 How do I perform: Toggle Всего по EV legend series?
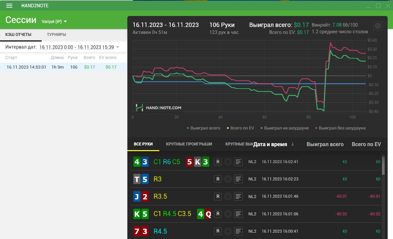(x=240, y=128)
